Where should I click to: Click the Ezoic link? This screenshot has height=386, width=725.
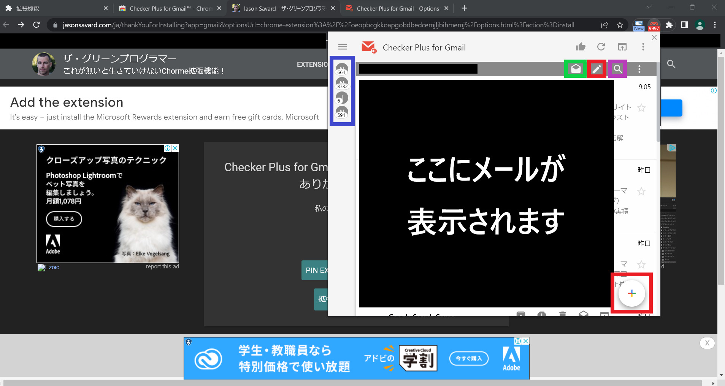48,267
